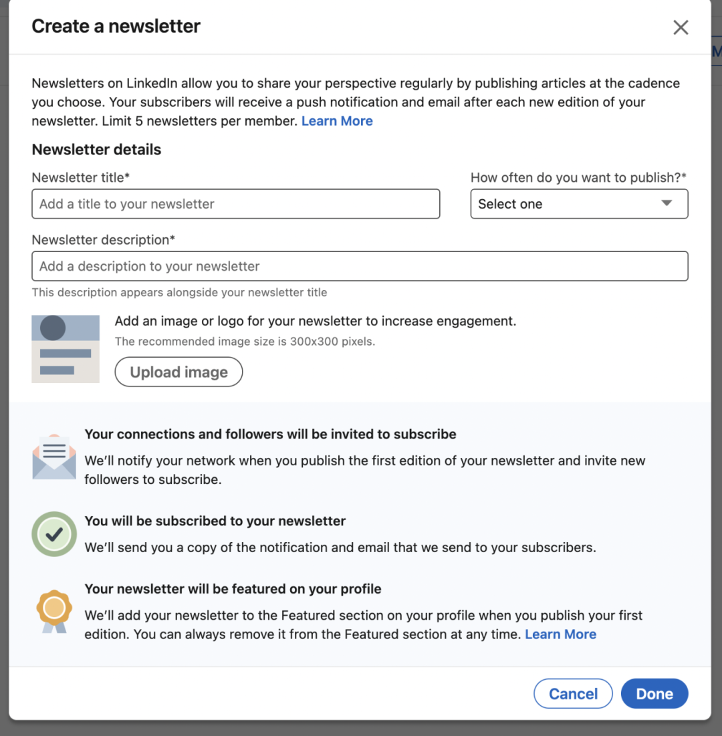Select the newsletter image placeholder thumbnail
The height and width of the screenshot is (736, 722).
[x=66, y=349]
